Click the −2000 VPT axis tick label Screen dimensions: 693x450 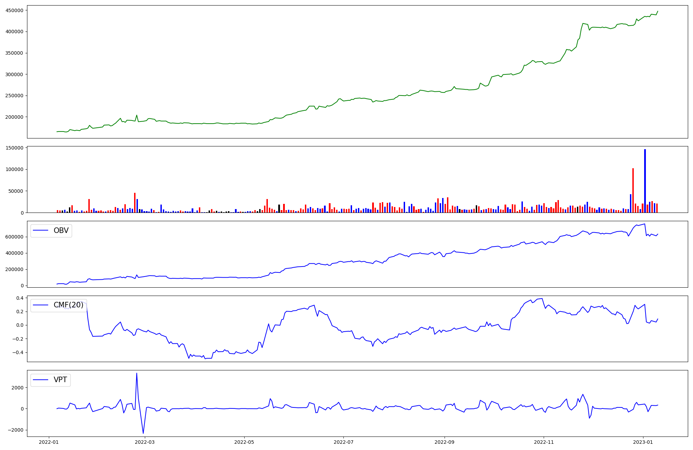(x=15, y=430)
